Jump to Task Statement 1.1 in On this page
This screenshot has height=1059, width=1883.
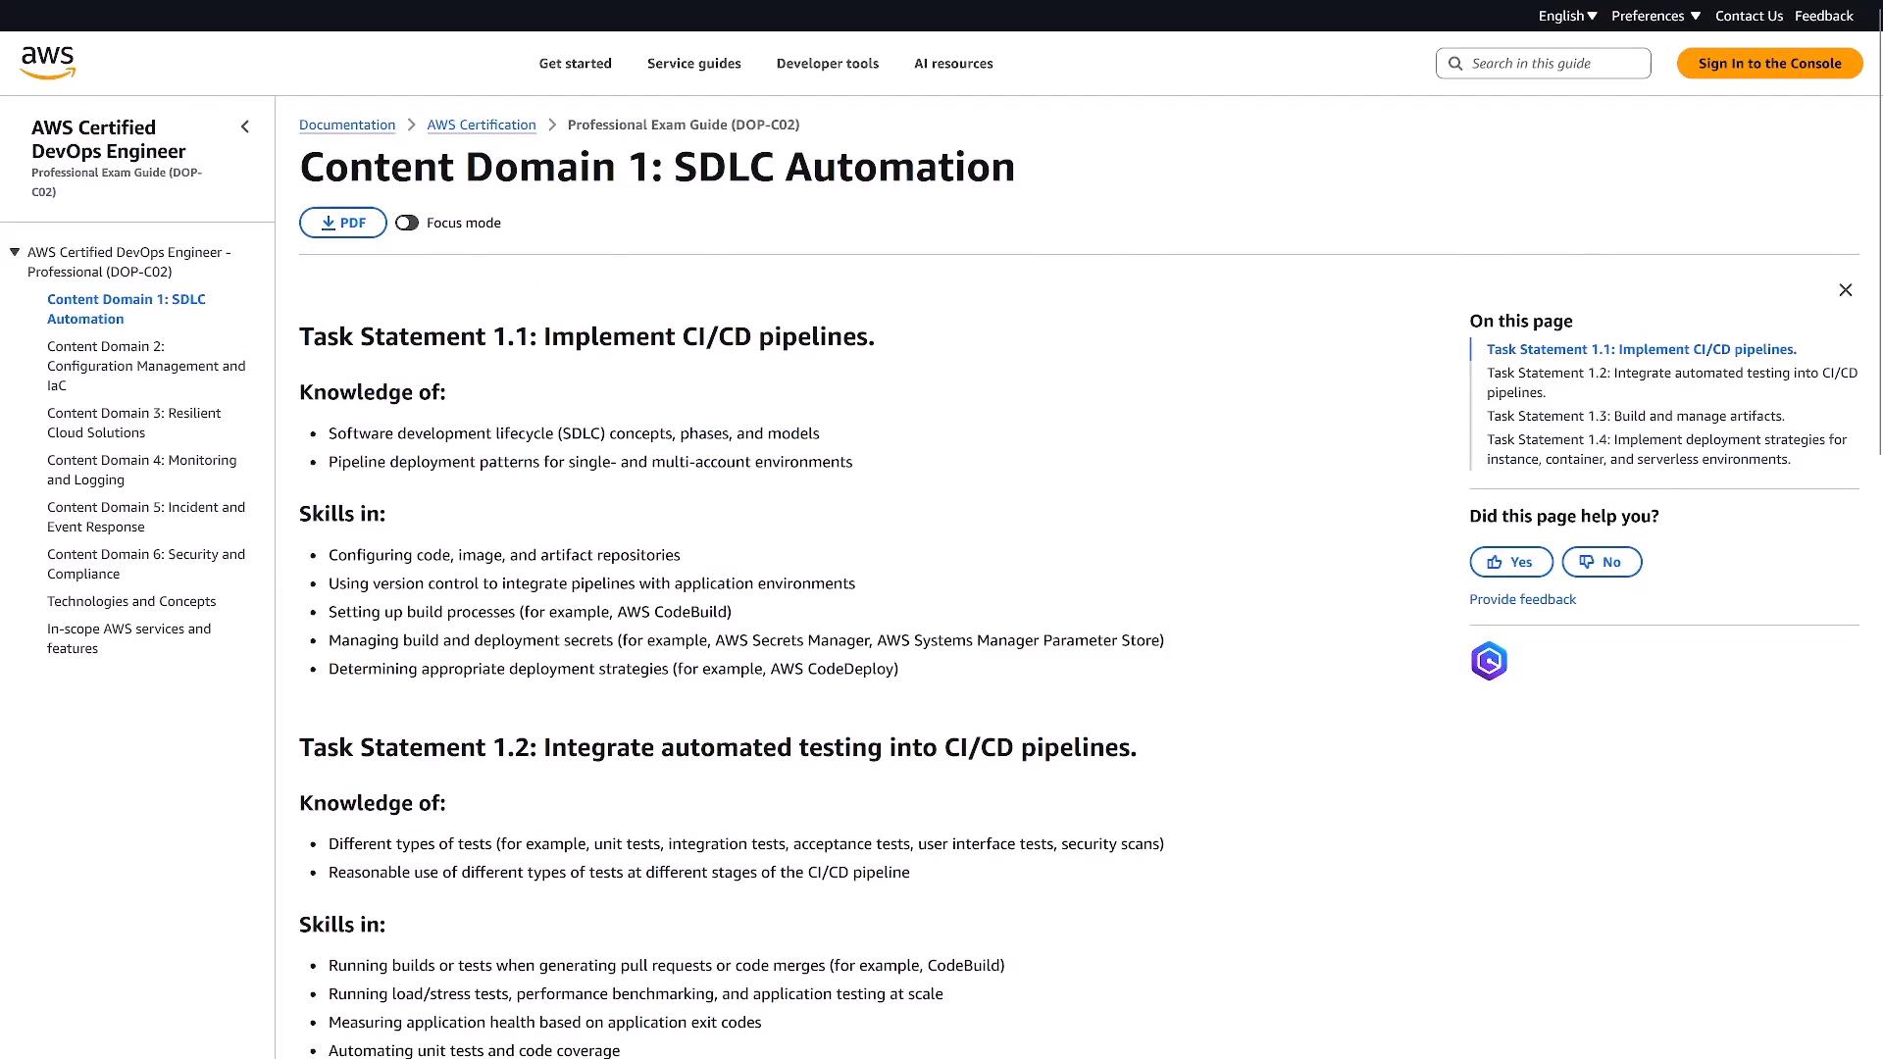(1642, 349)
